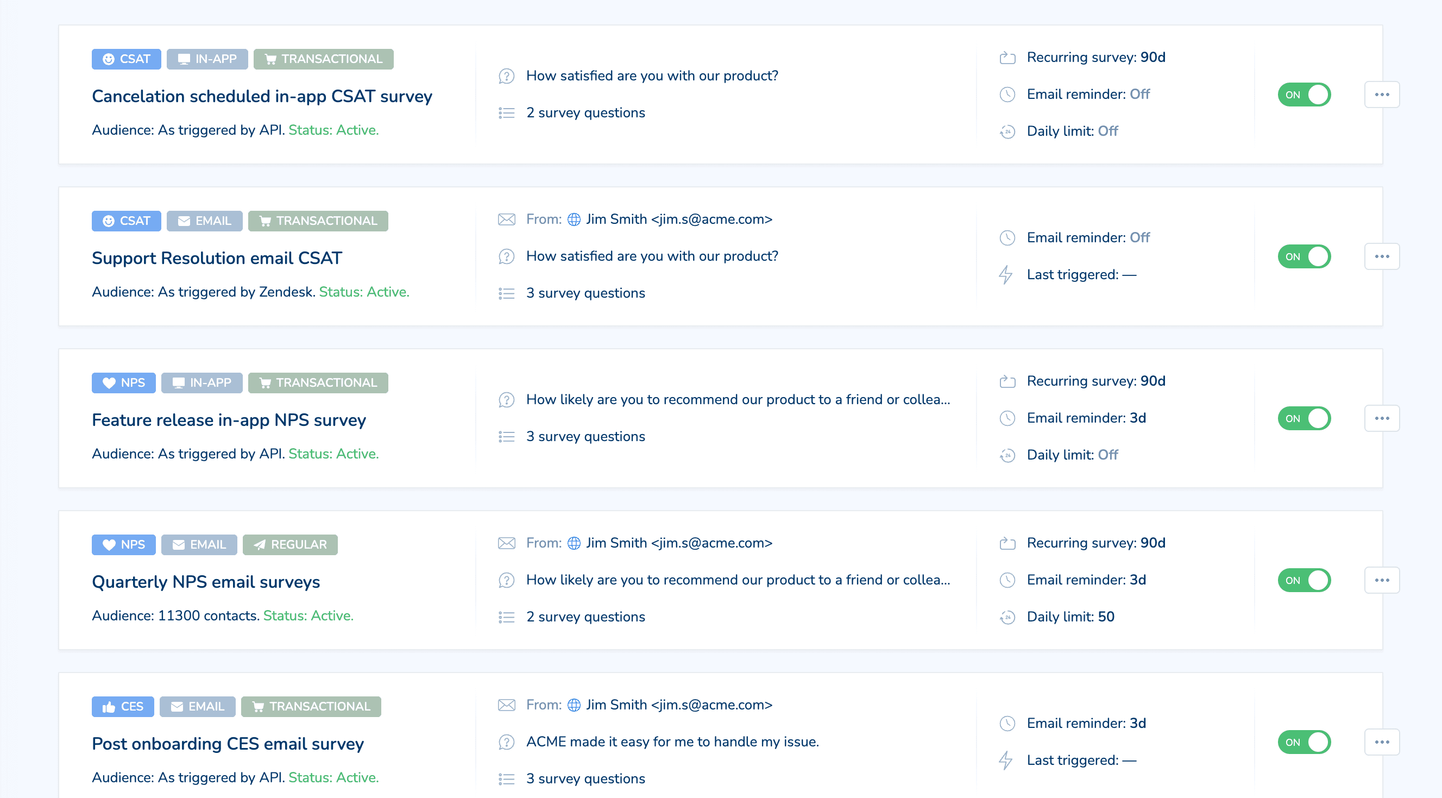Click the question mark icon beside the NPS question
The image size is (1442, 798).
pos(506,400)
